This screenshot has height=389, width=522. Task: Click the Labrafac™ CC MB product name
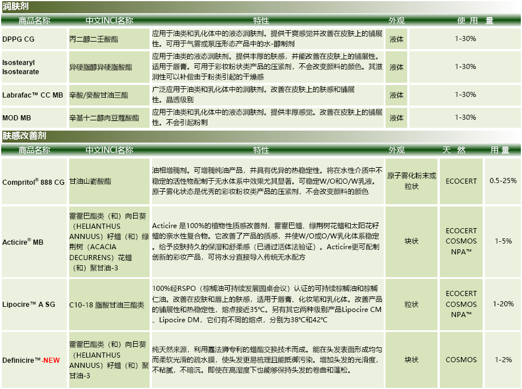tap(33, 95)
